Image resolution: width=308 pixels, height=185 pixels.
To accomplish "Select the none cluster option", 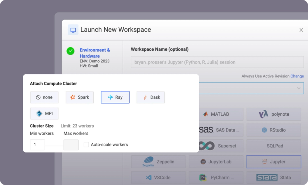I will 44,97.
